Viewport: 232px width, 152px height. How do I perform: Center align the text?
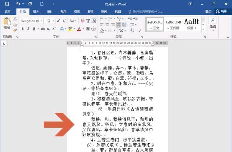(107, 24)
